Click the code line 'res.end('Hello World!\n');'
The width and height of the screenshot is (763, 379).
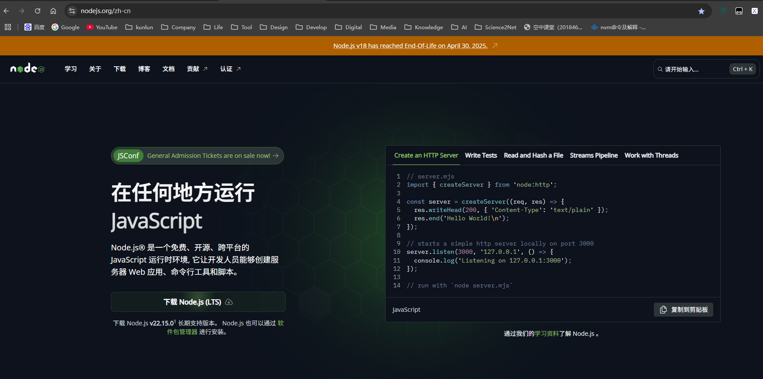462,218
